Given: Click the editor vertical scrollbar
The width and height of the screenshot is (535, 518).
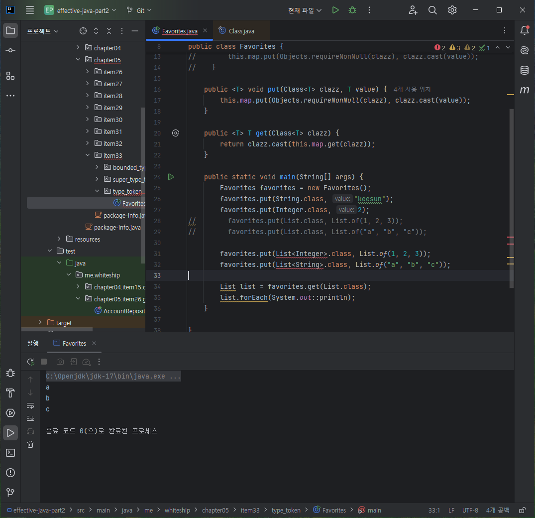Looking at the screenshot, I should tap(512, 198).
